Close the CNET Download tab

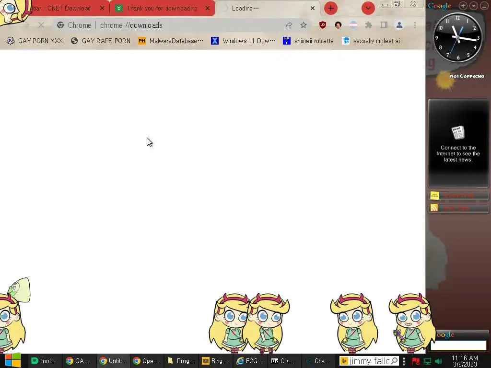coord(102,8)
